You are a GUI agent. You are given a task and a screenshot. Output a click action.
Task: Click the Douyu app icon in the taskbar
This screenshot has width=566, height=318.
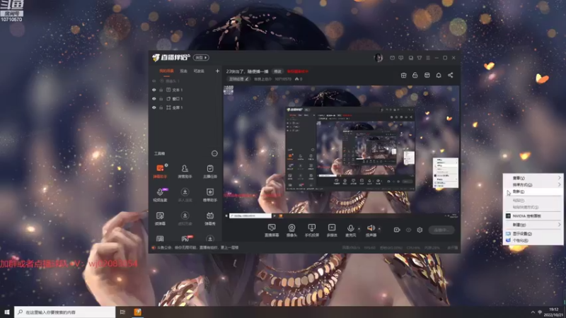[x=137, y=312]
